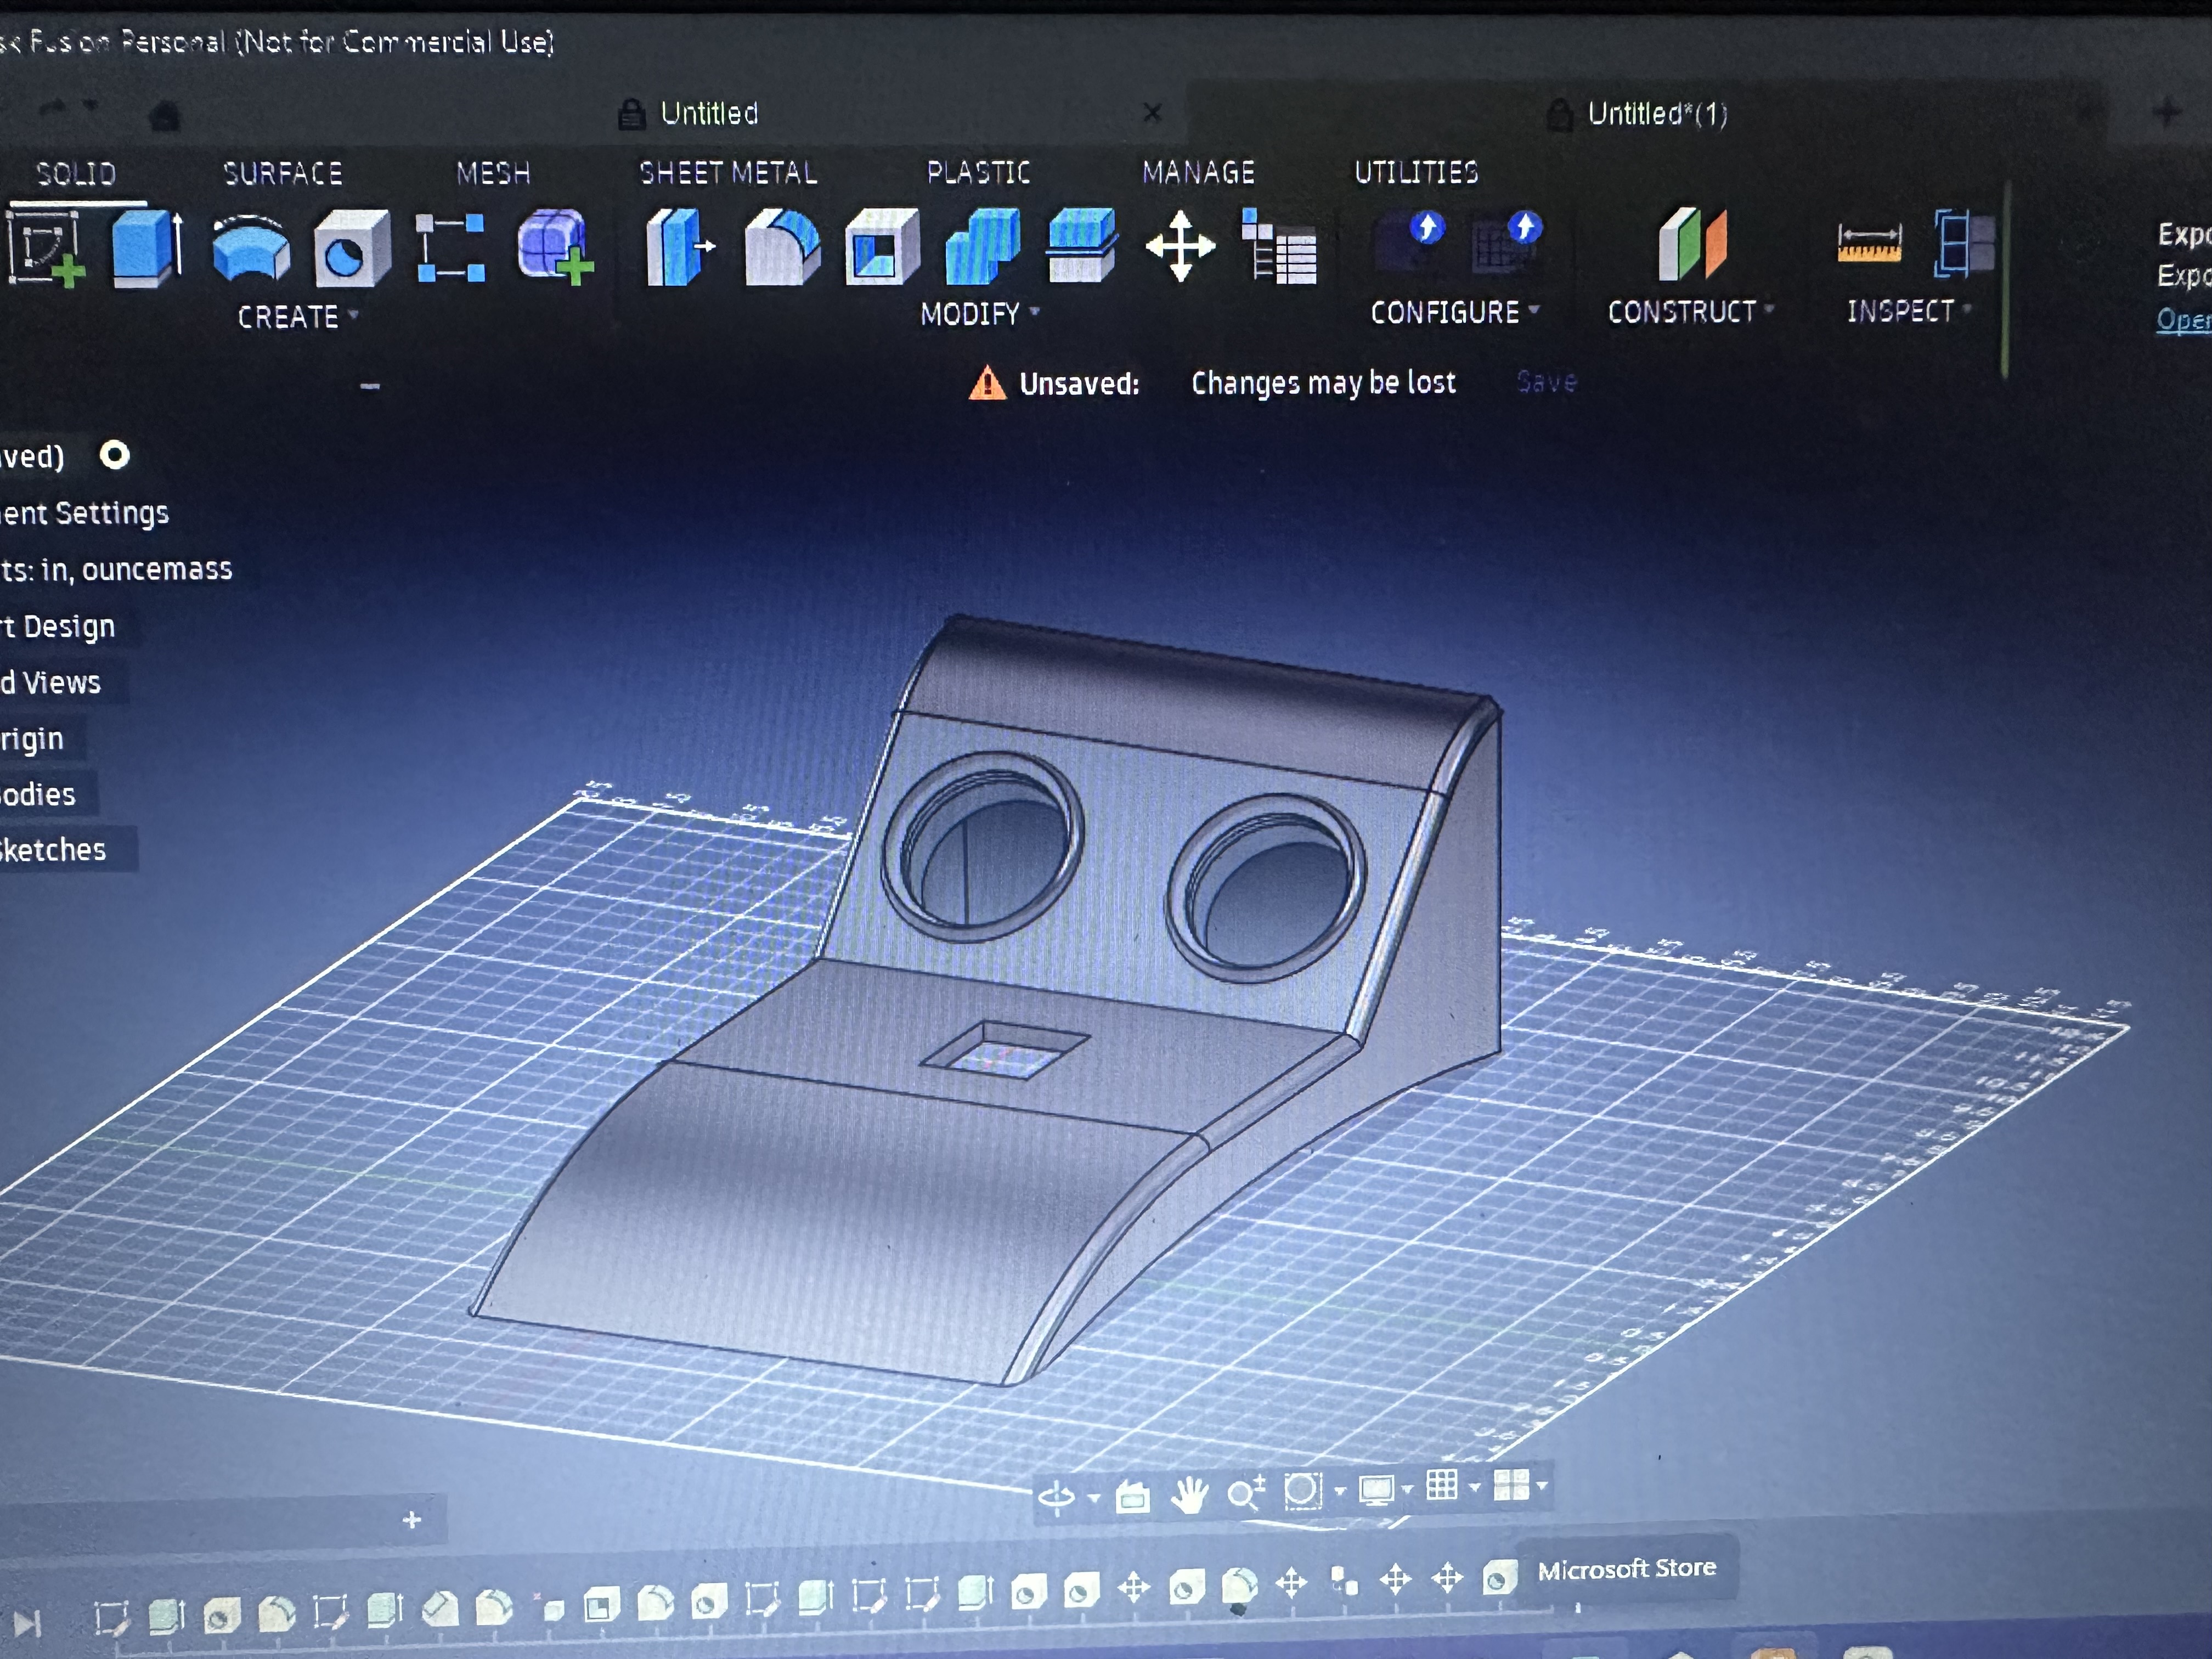Viewport: 2212px width, 1659px height.
Task: Click the Shell tool icon
Action: (880, 248)
